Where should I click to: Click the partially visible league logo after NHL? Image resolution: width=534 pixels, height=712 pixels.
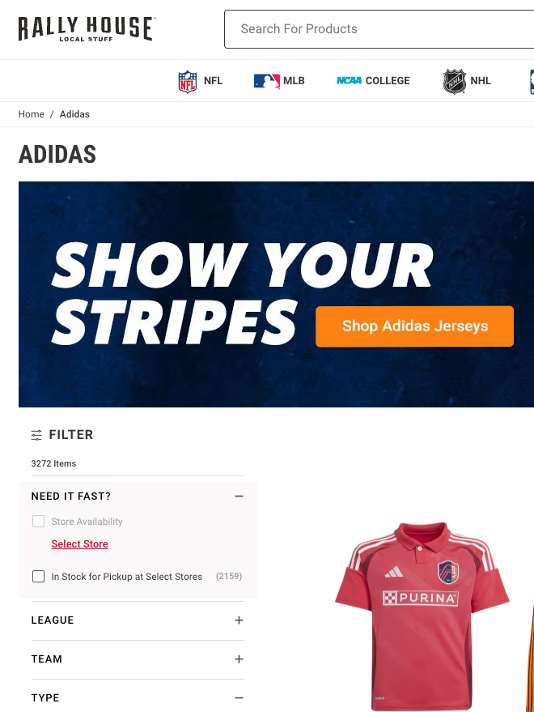click(531, 81)
